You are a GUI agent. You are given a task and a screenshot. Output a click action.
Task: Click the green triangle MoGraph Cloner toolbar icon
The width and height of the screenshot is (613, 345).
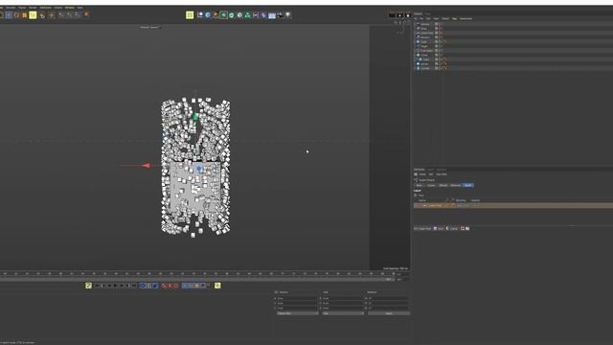pyautogui.click(x=247, y=15)
